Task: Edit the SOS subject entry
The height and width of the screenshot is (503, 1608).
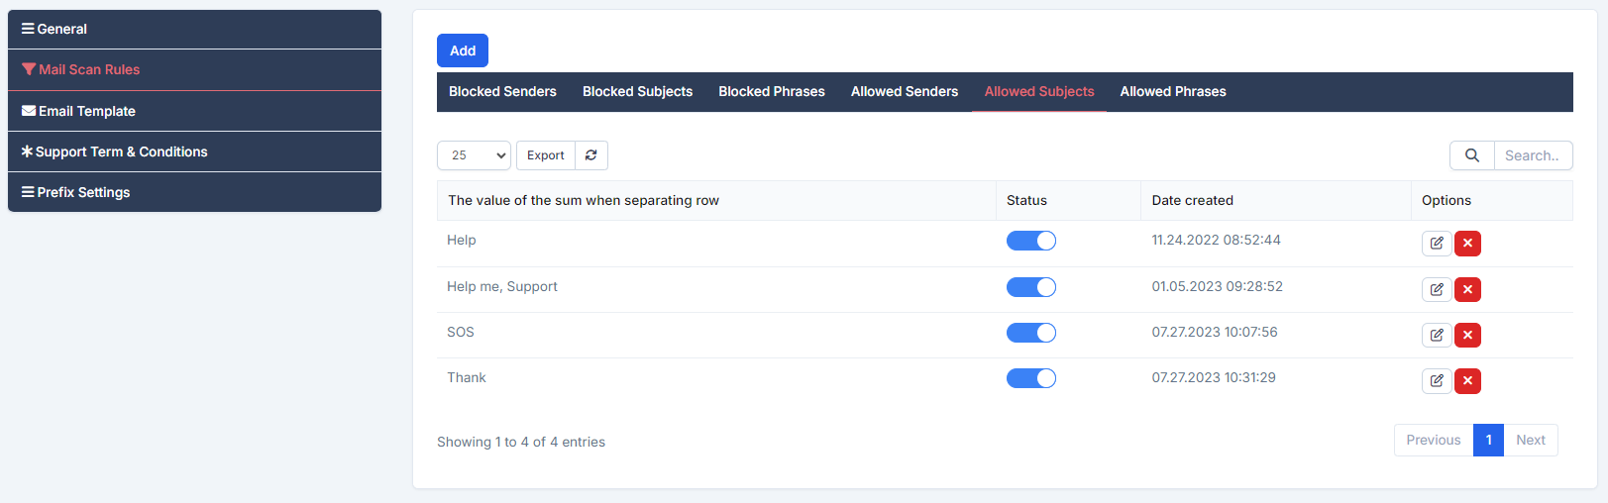Action: (1436, 336)
